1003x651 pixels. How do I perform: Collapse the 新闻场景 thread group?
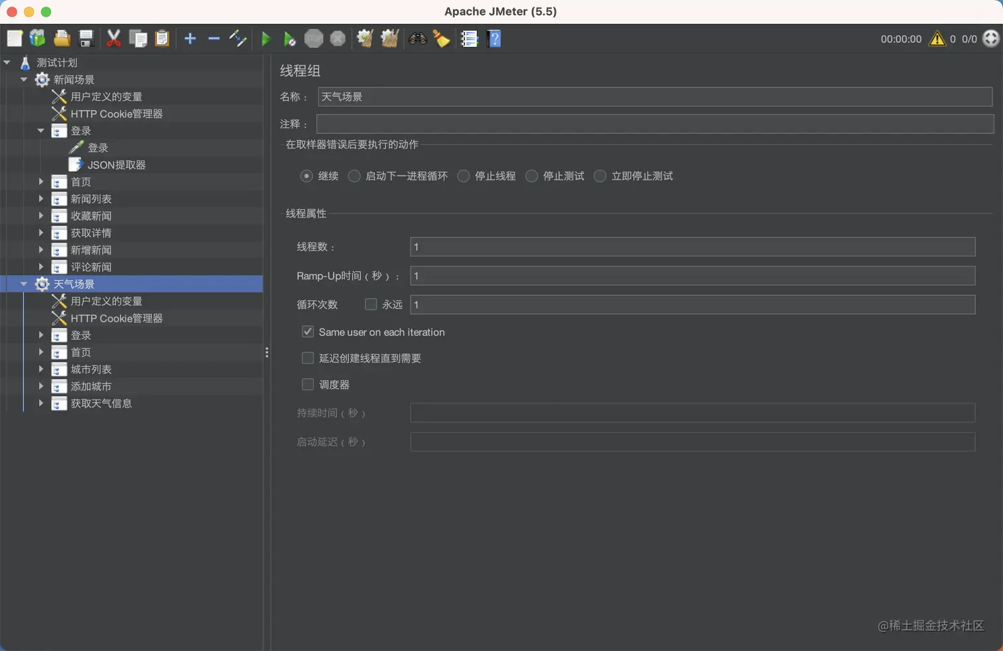click(x=24, y=80)
